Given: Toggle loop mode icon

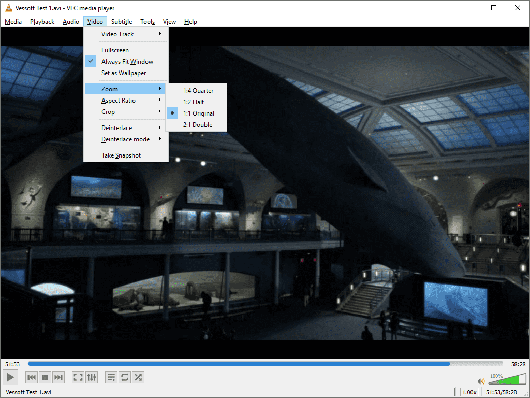Looking at the screenshot, I should [124, 377].
